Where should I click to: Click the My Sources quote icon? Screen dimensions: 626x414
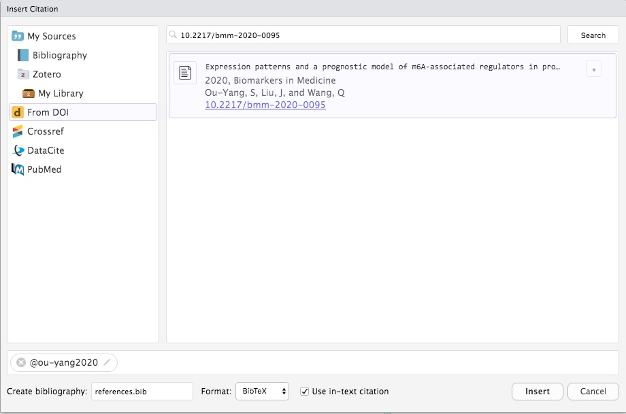[18, 36]
